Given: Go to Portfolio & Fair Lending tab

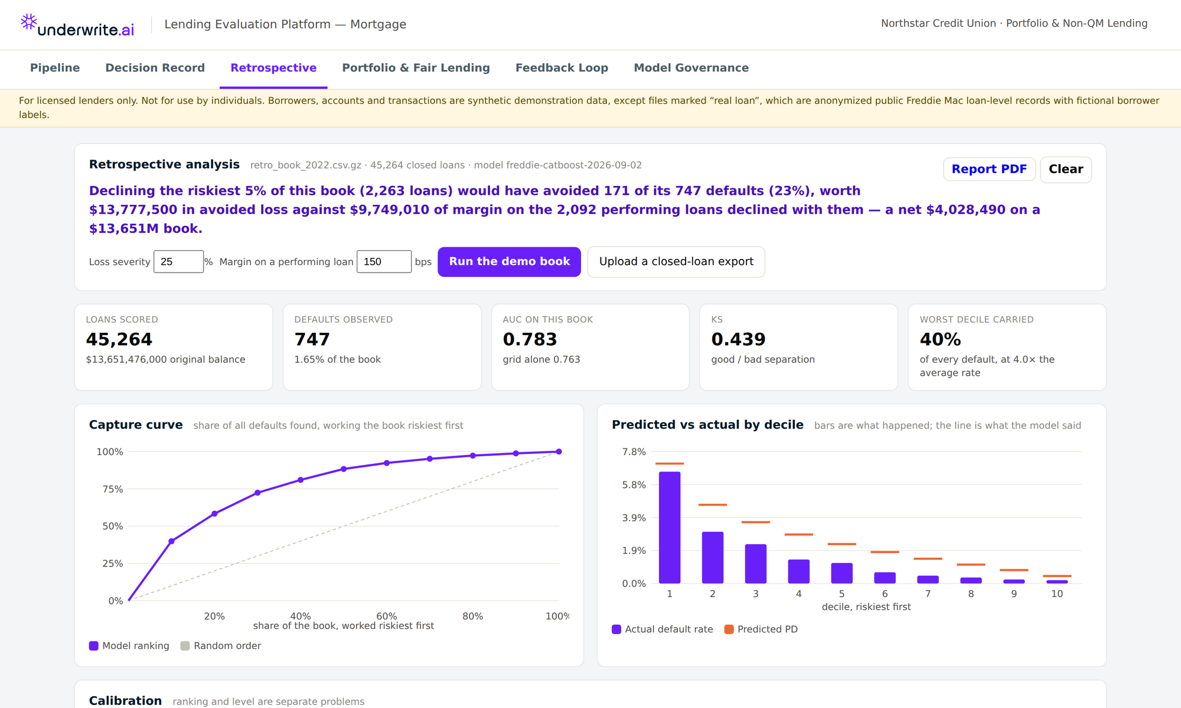Looking at the screenshot, I should (x=416, y=68).
